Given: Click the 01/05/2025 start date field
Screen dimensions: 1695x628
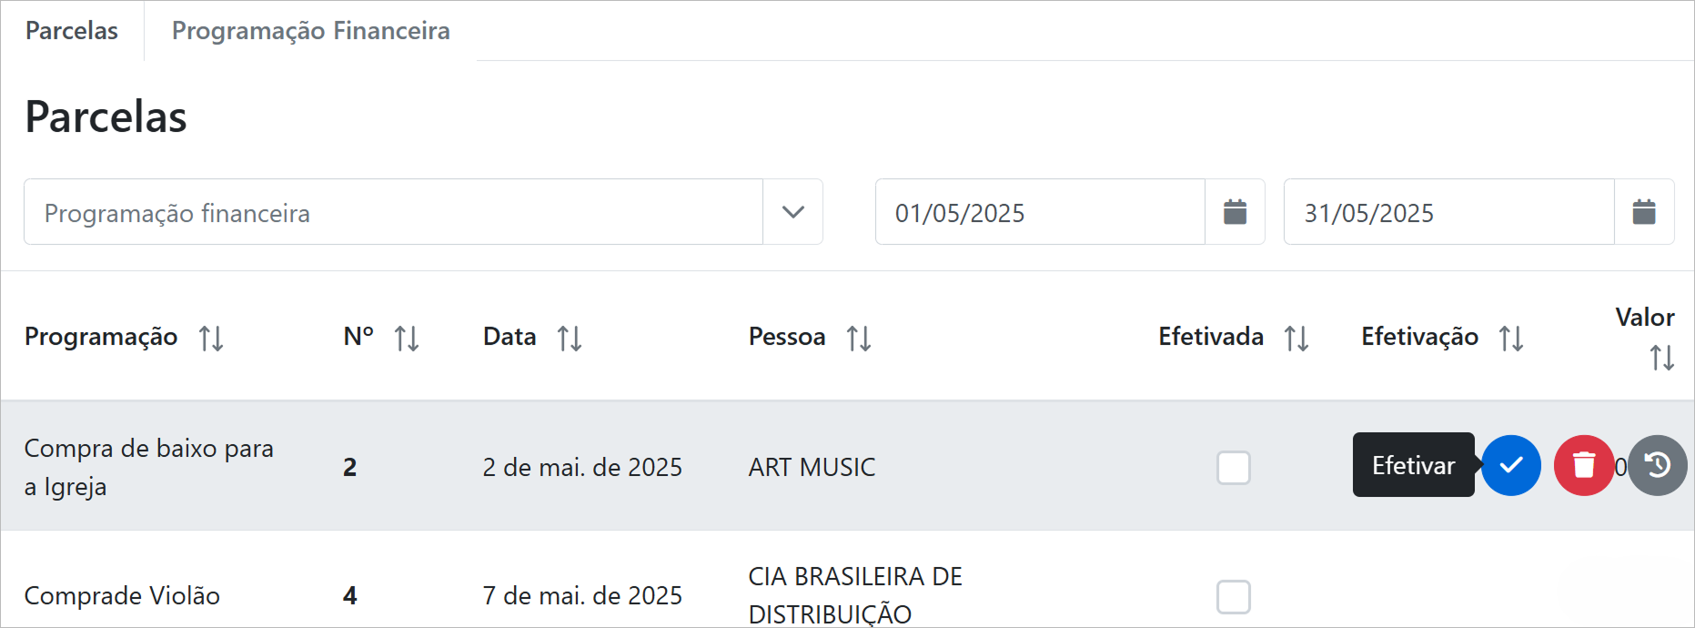Looking at the screenshot, I should coord(1039,212).
